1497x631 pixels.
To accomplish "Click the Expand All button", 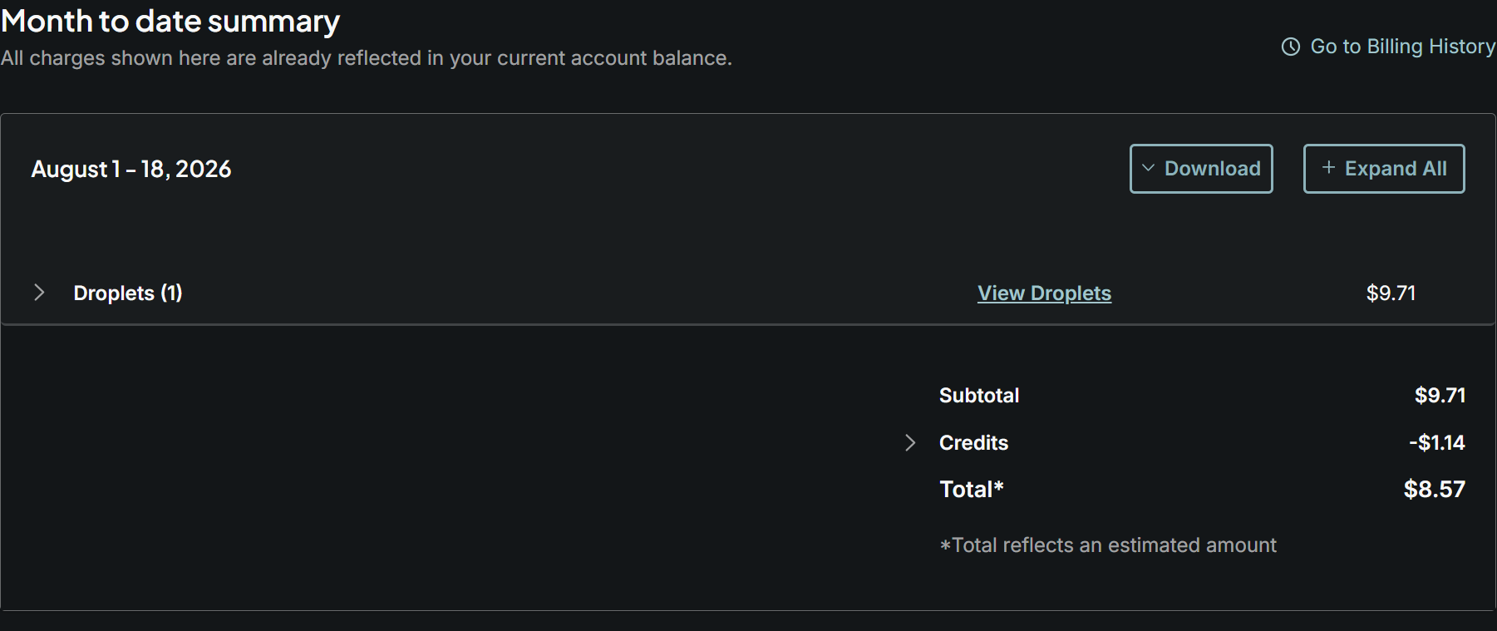I will [1384, 169].
